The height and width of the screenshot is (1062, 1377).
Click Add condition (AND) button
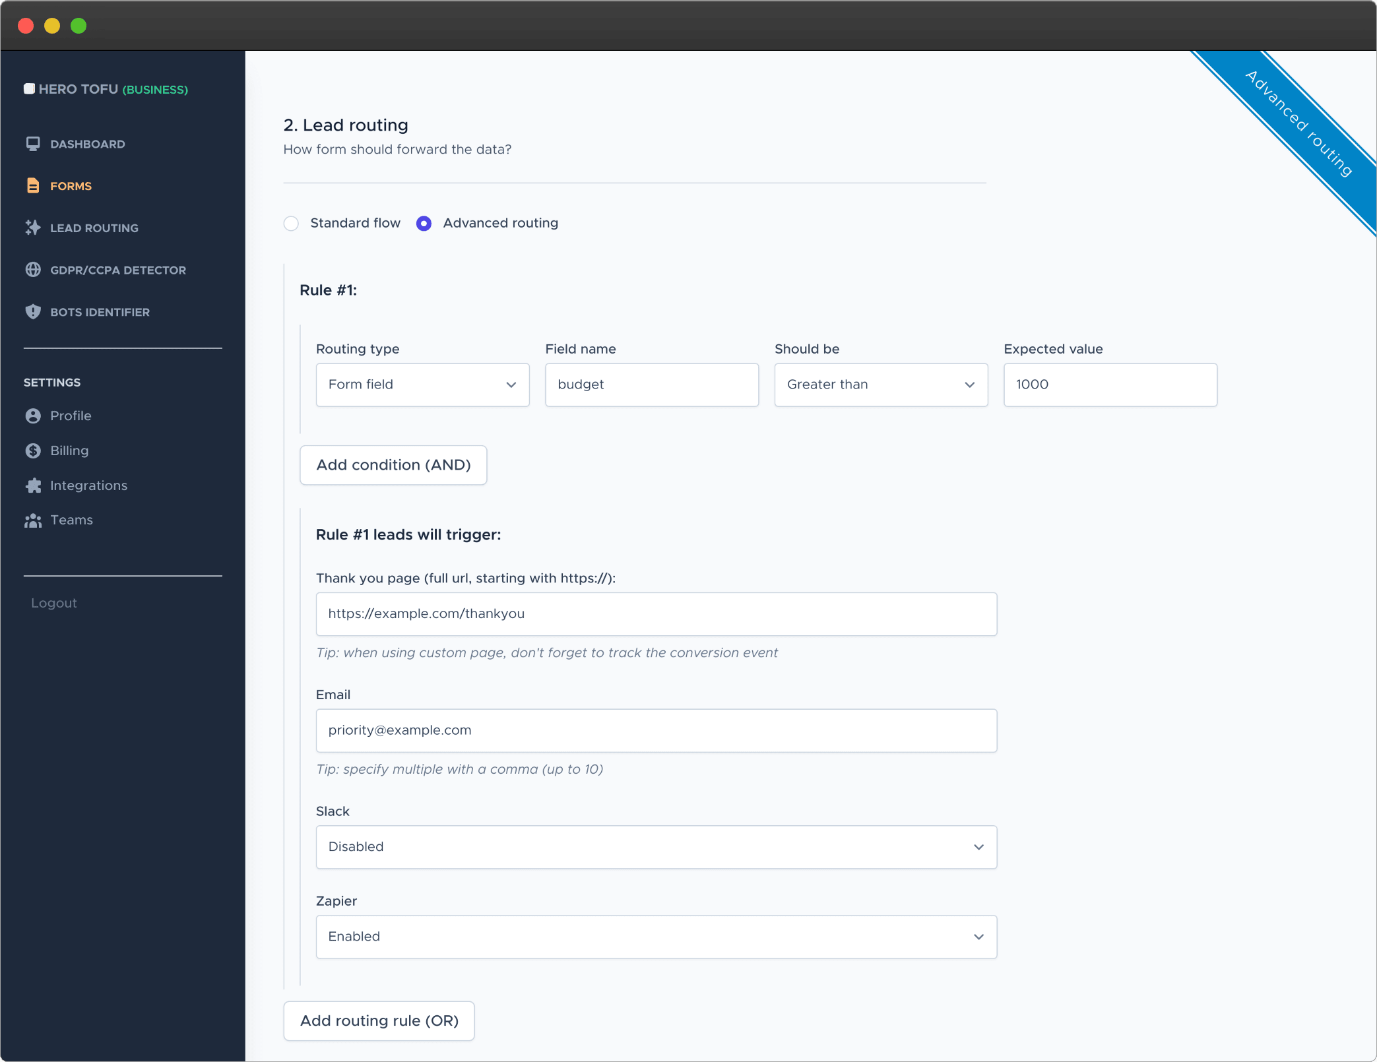pos(393,465)
